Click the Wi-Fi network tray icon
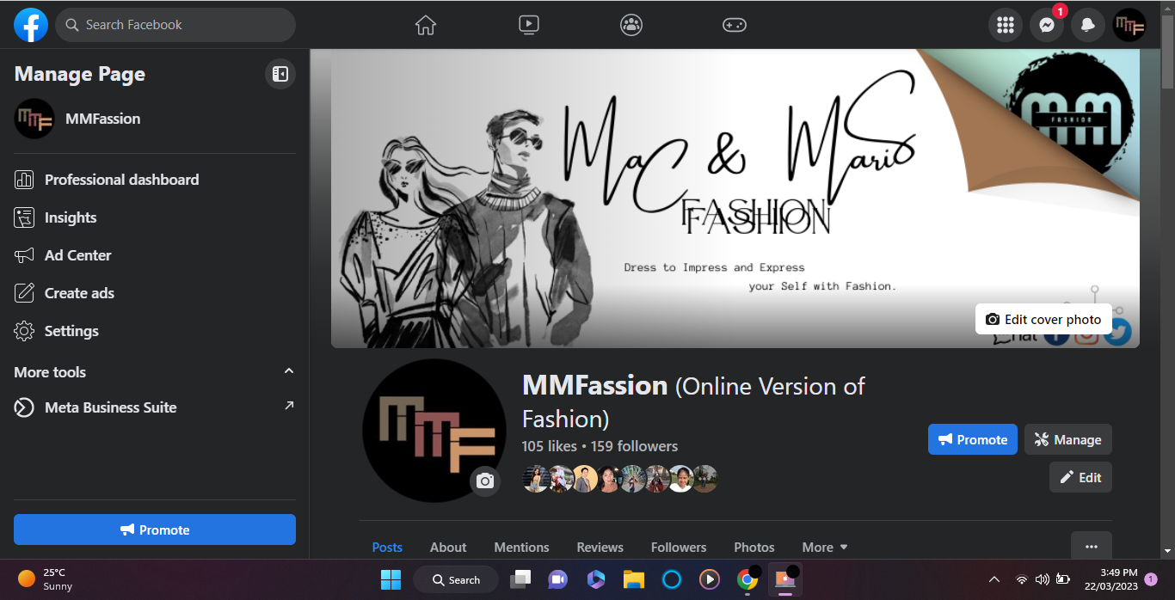The image size is (1175, 600). click(1021, 579)
